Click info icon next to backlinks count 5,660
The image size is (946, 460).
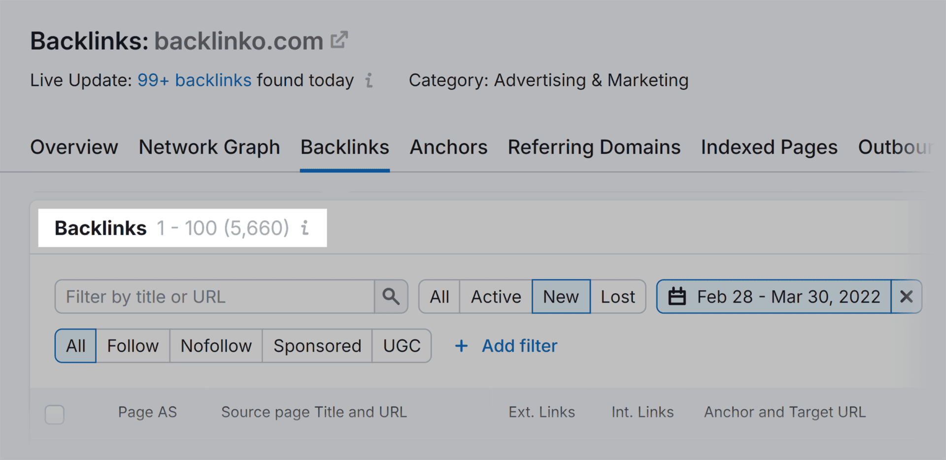point(305,228)
